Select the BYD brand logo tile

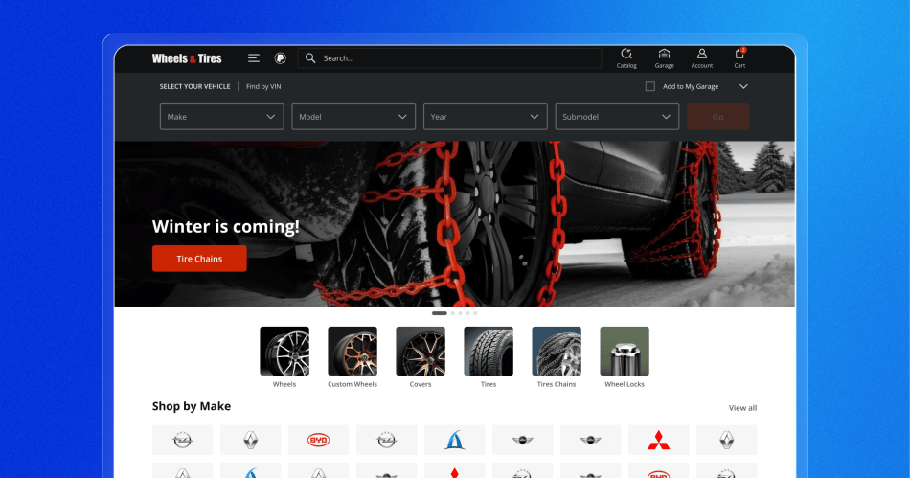(x=318, y=440)
